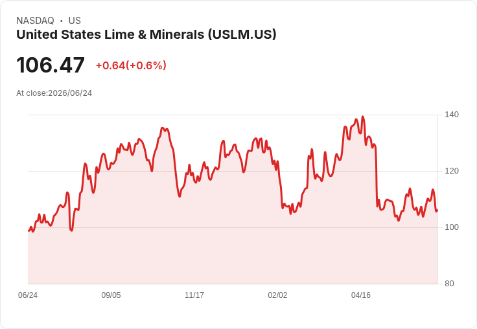Click the US market label
This screenshot has height=329, width=477.
tap(75, 21)
